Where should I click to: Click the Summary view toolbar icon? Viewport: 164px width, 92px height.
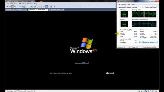coord(41,7)
